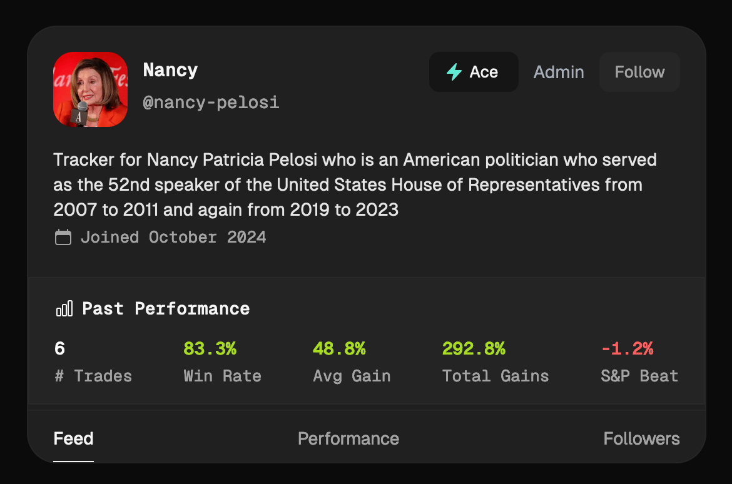Open the Performance tab
The height and width of the screenshot is (484, 732).
[x=348, y=438]
